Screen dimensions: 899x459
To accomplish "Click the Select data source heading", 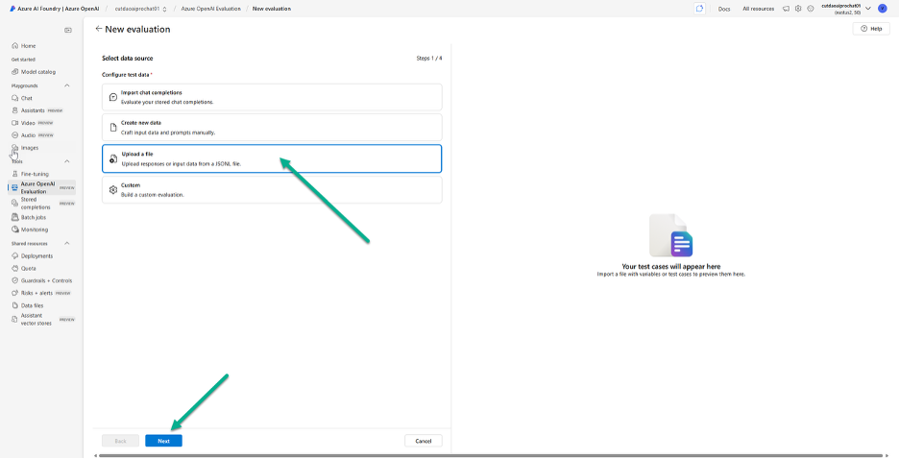I will [128, 59].
